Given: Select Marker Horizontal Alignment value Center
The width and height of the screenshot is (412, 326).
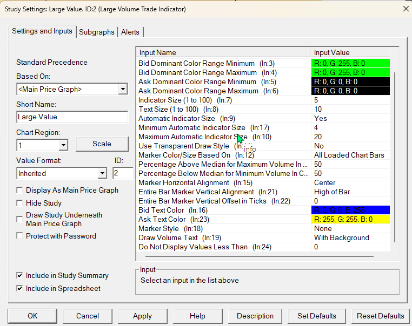Looking at the screenshot, I should point(350,183).
